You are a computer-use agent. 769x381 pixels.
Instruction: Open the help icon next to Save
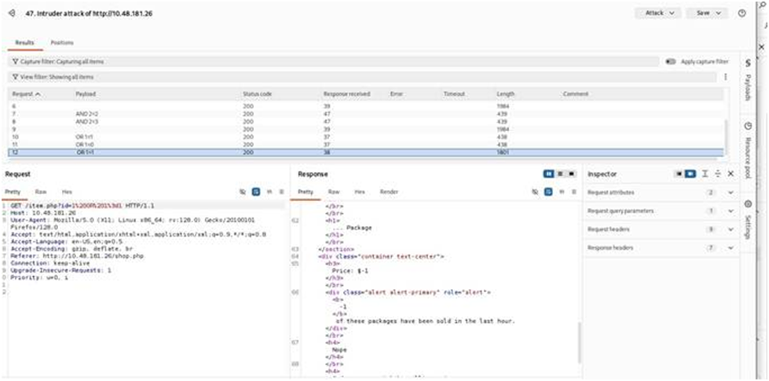tap(742, 13)
